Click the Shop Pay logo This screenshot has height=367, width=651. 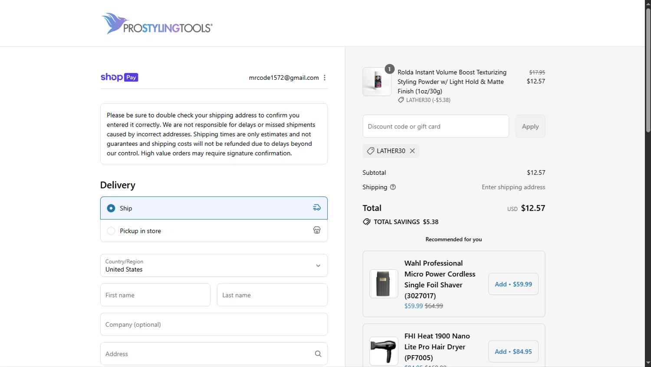tap(119, 77)
